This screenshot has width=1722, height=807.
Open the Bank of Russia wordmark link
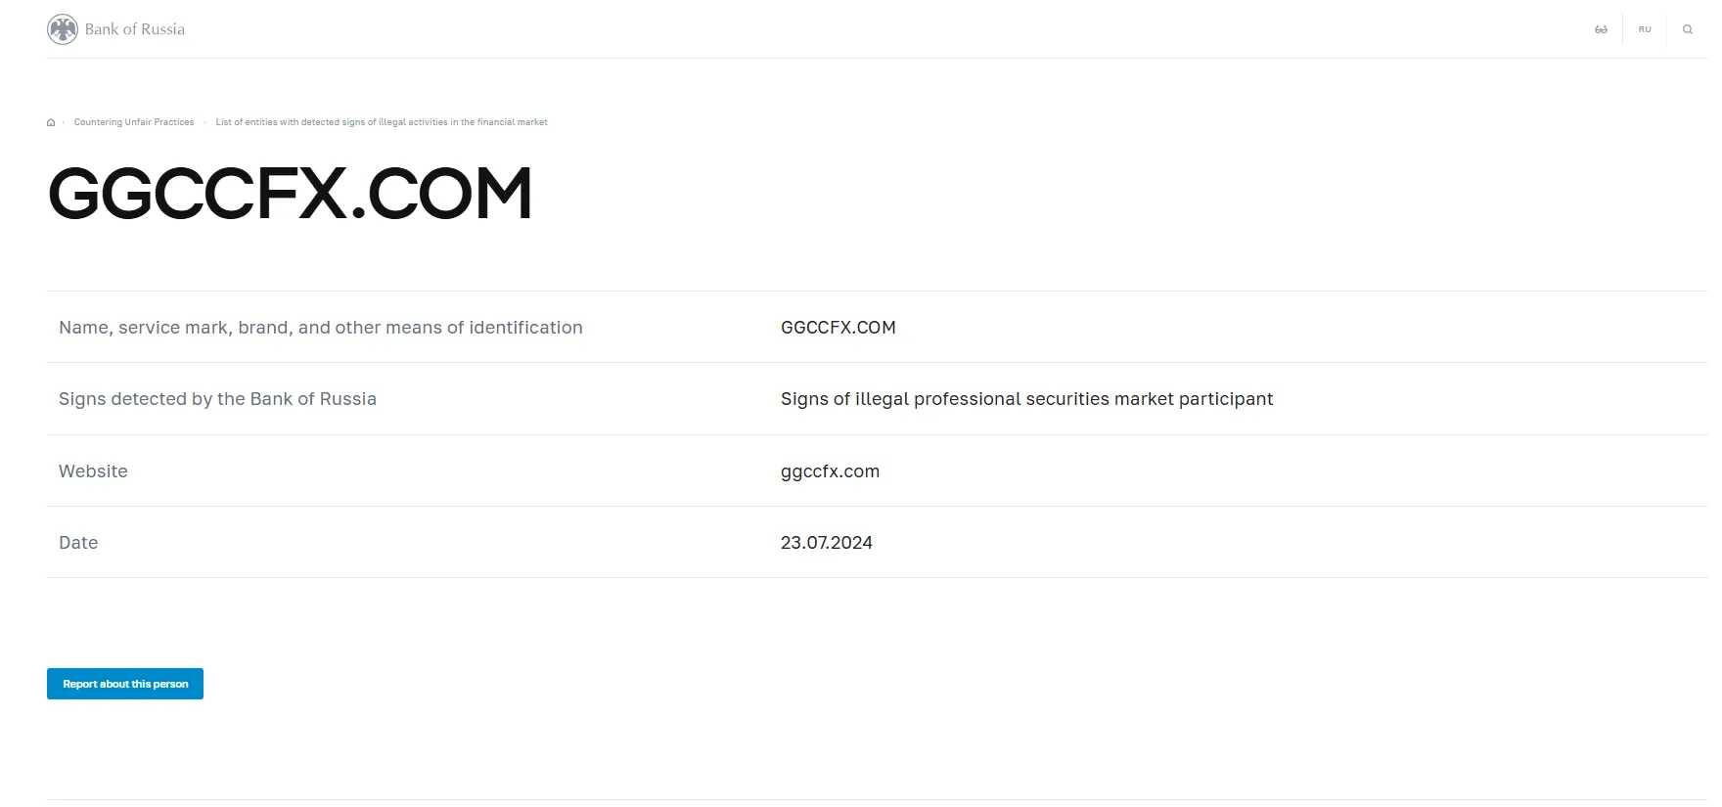pos(135,29)
